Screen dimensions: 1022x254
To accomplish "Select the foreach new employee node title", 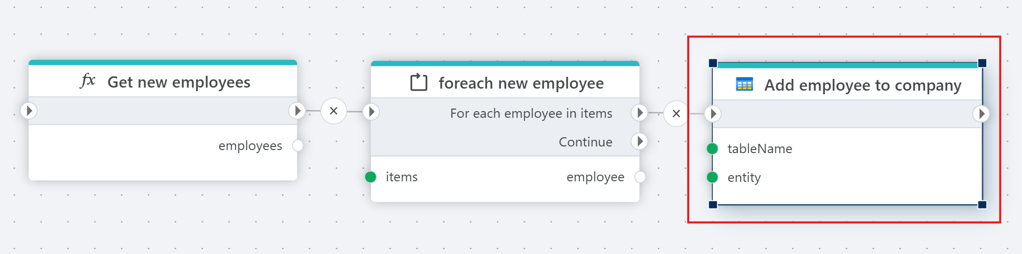I will [521, 83].
